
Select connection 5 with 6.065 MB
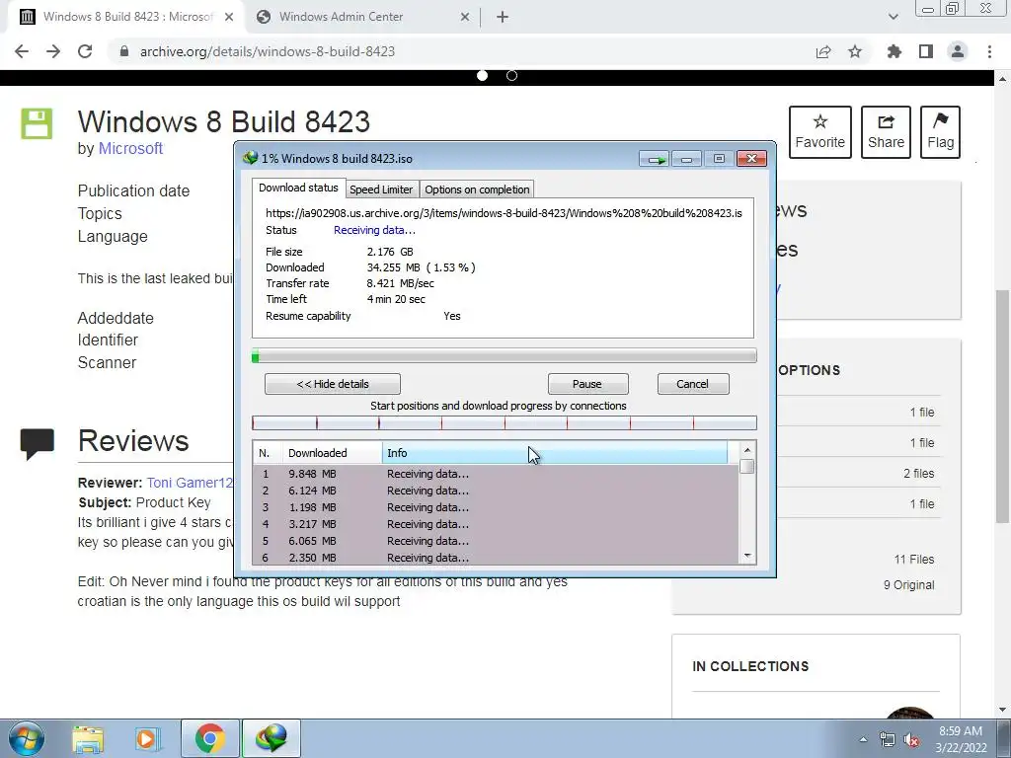496,541
